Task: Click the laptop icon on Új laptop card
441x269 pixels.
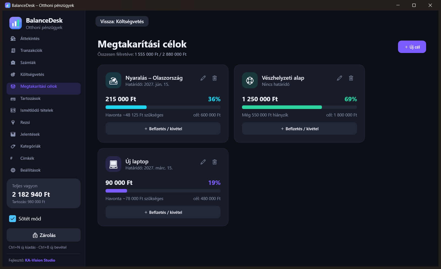Action: point(113,164)
